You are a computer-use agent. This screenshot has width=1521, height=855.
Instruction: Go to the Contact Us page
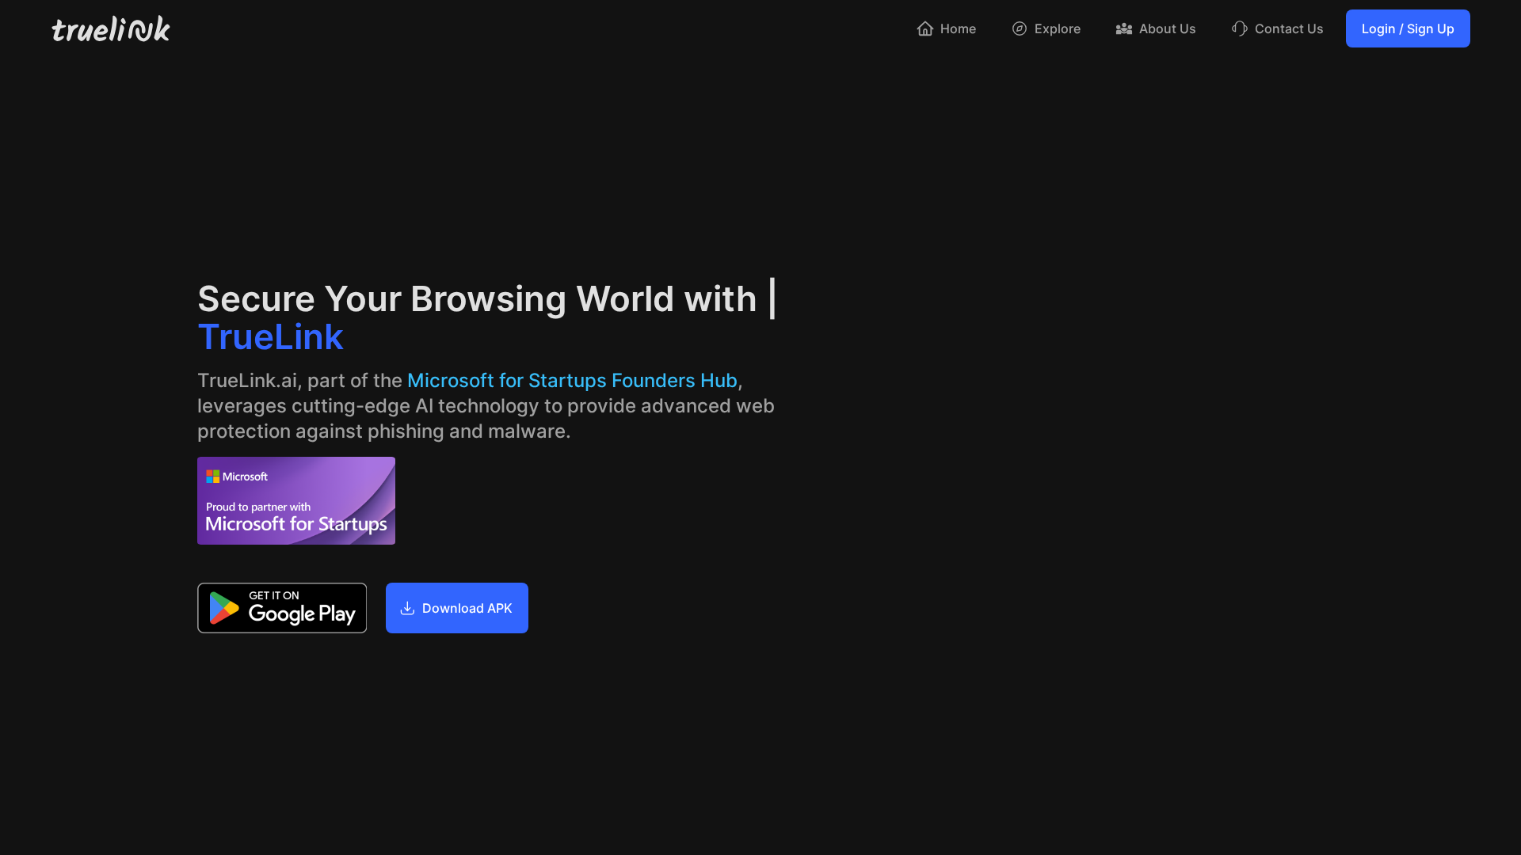point(1289,28)
